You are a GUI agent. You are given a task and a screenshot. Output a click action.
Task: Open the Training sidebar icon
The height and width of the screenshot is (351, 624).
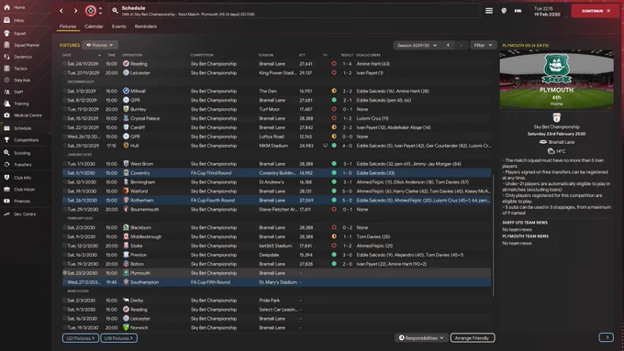click(x=6, y=104)
